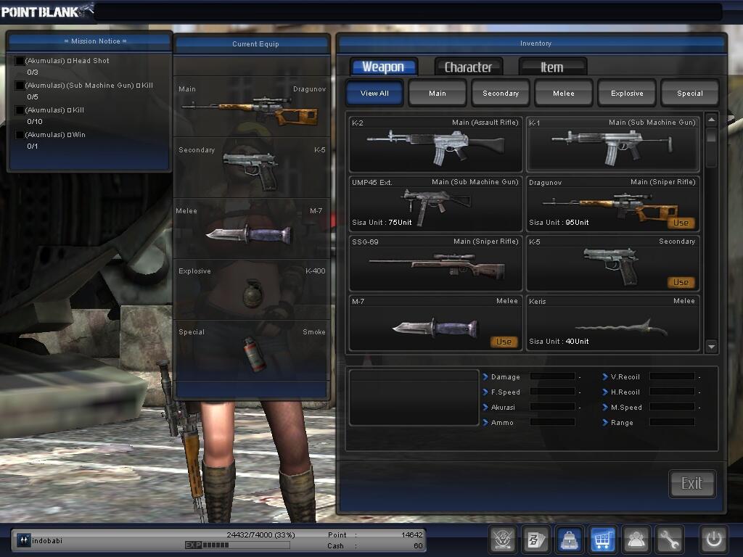Image resolution: width=743 pixels, height=557 pixels.
Task: Click Use on the M-7 inventory item
Action: 504,342
